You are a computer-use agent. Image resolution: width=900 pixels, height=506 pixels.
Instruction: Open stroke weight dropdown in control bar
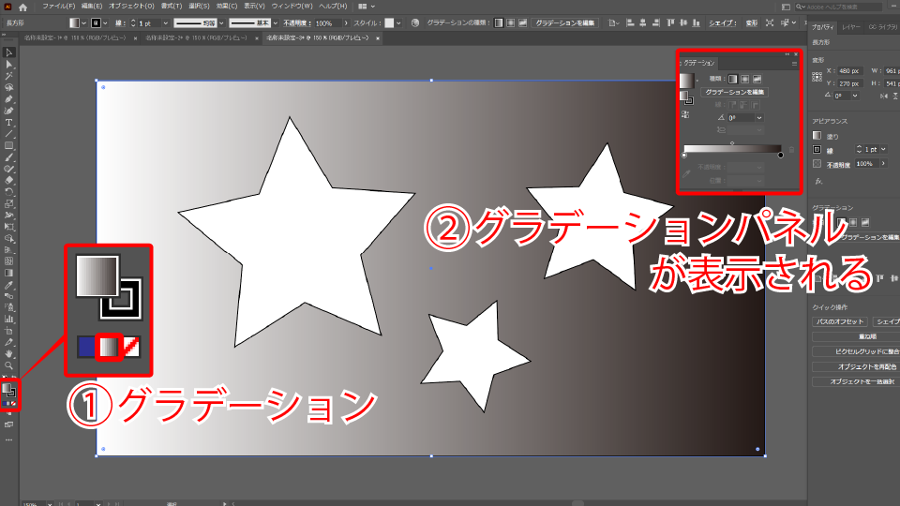(x=165, y=22)
